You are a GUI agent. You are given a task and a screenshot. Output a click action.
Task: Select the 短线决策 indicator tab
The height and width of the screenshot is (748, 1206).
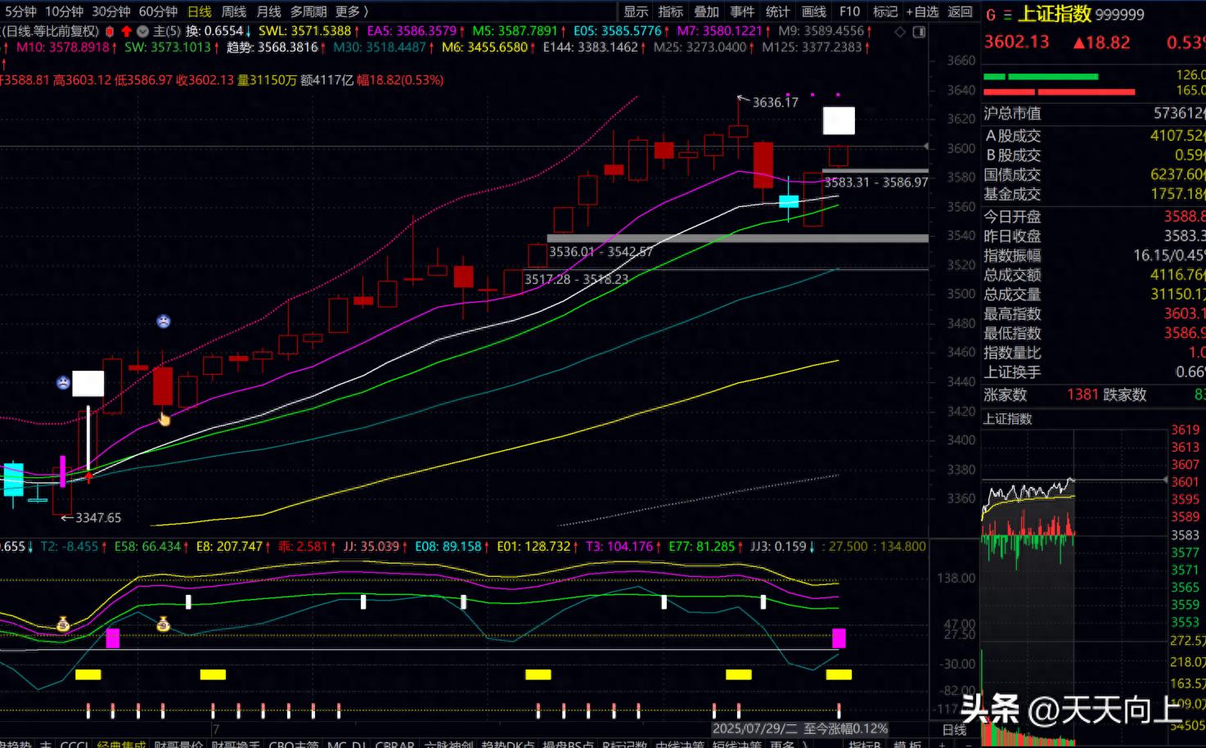pyautogui.click(x=737, y=743)
